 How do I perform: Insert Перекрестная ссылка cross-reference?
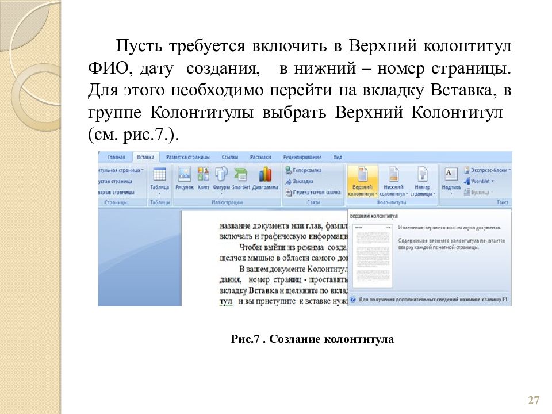point(313,193)
